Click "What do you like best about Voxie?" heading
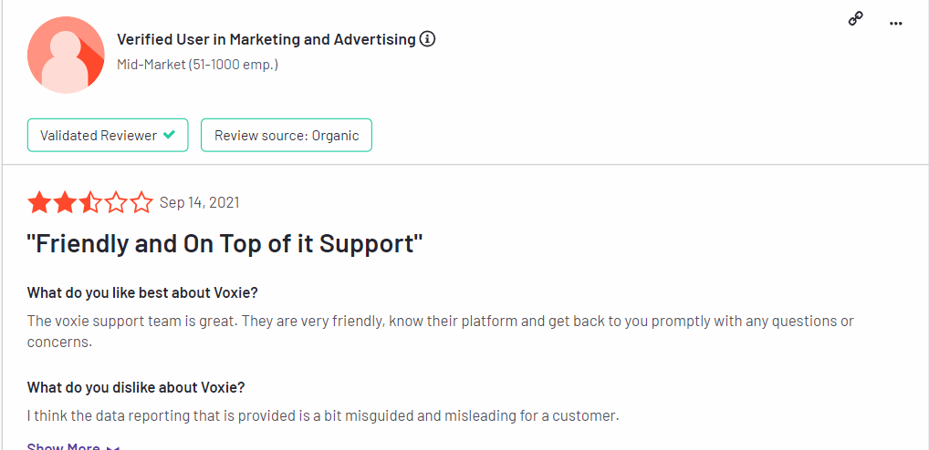Viewport: 929px width, 450px height. [x=142, y=293]
